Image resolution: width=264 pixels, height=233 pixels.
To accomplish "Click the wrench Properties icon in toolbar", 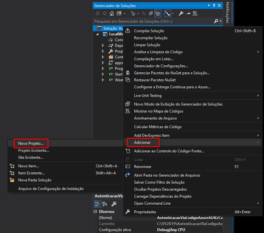I will point(181,13).
